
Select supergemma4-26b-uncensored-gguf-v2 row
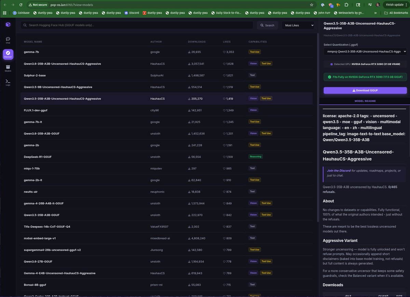click(166, 250)
